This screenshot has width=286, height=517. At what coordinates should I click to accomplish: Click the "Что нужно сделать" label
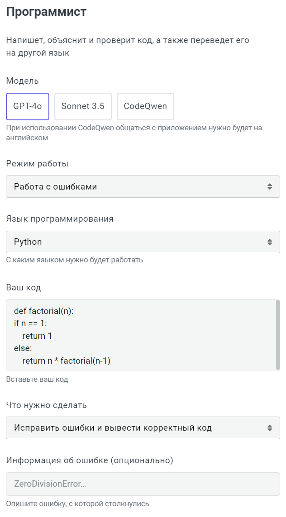(x=46, y=405)
